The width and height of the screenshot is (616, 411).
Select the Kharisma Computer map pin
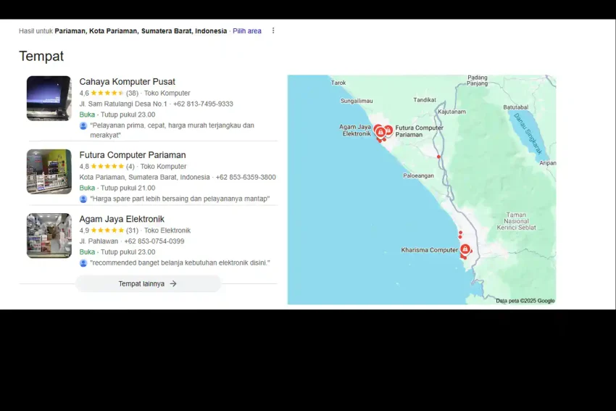pos(465,249)
